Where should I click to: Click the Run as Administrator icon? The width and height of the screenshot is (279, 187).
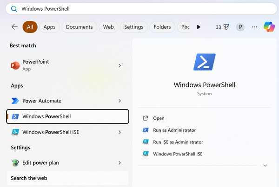(146, 130)
